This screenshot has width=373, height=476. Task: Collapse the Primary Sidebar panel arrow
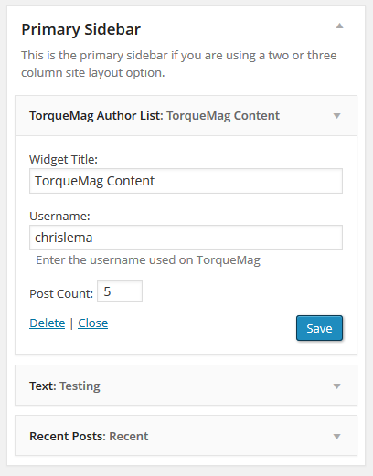[339, 26]
